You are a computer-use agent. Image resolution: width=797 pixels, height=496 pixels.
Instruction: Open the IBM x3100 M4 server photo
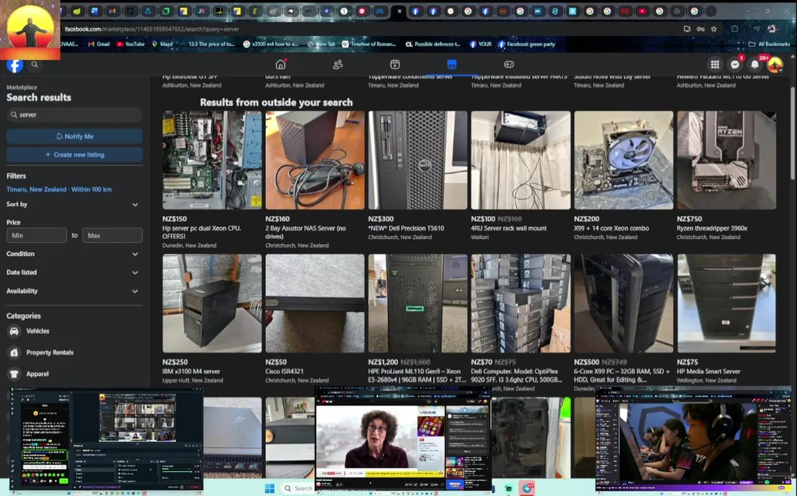[x=212, y=303]
